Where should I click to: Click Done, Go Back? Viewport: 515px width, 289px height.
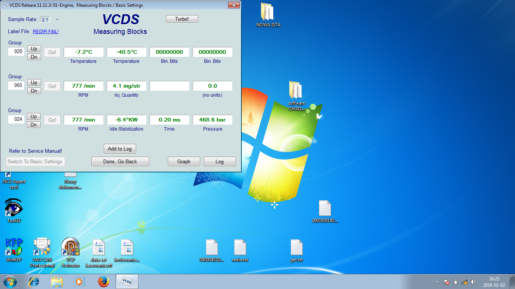click(120, 161)
